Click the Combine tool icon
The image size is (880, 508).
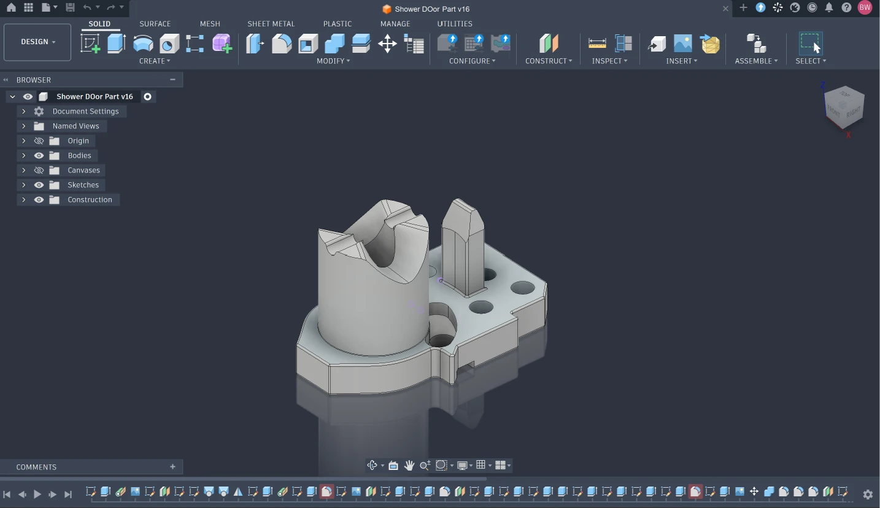(x=334, y=44)
